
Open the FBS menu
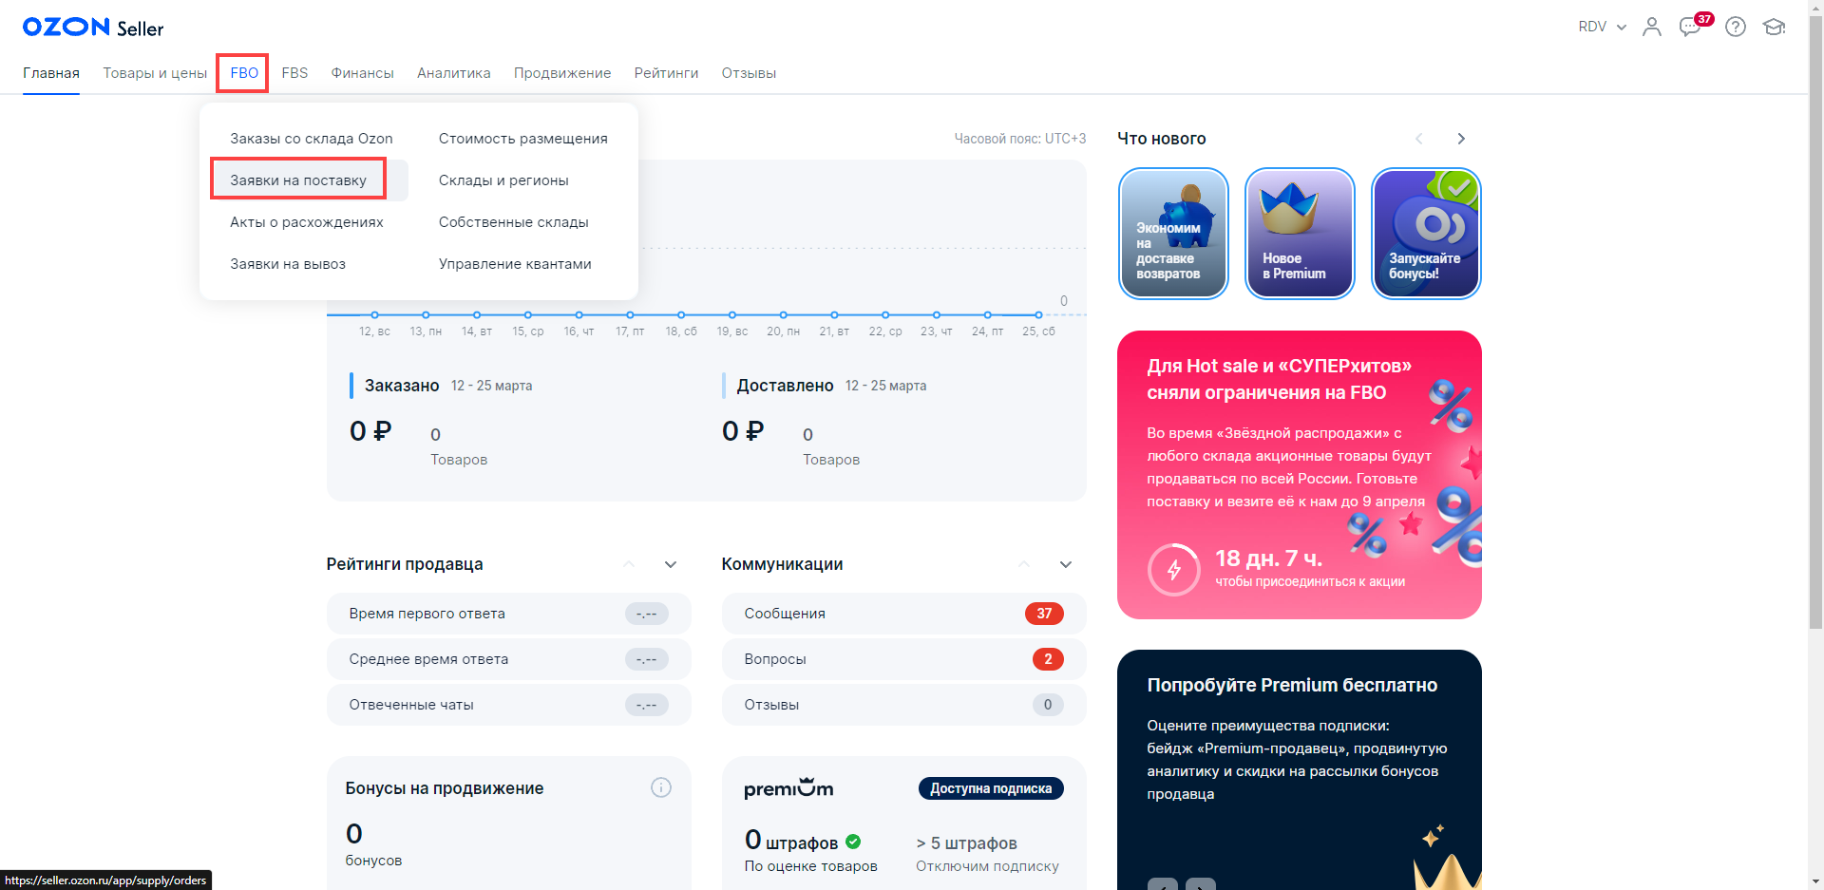tap(294, 73)
